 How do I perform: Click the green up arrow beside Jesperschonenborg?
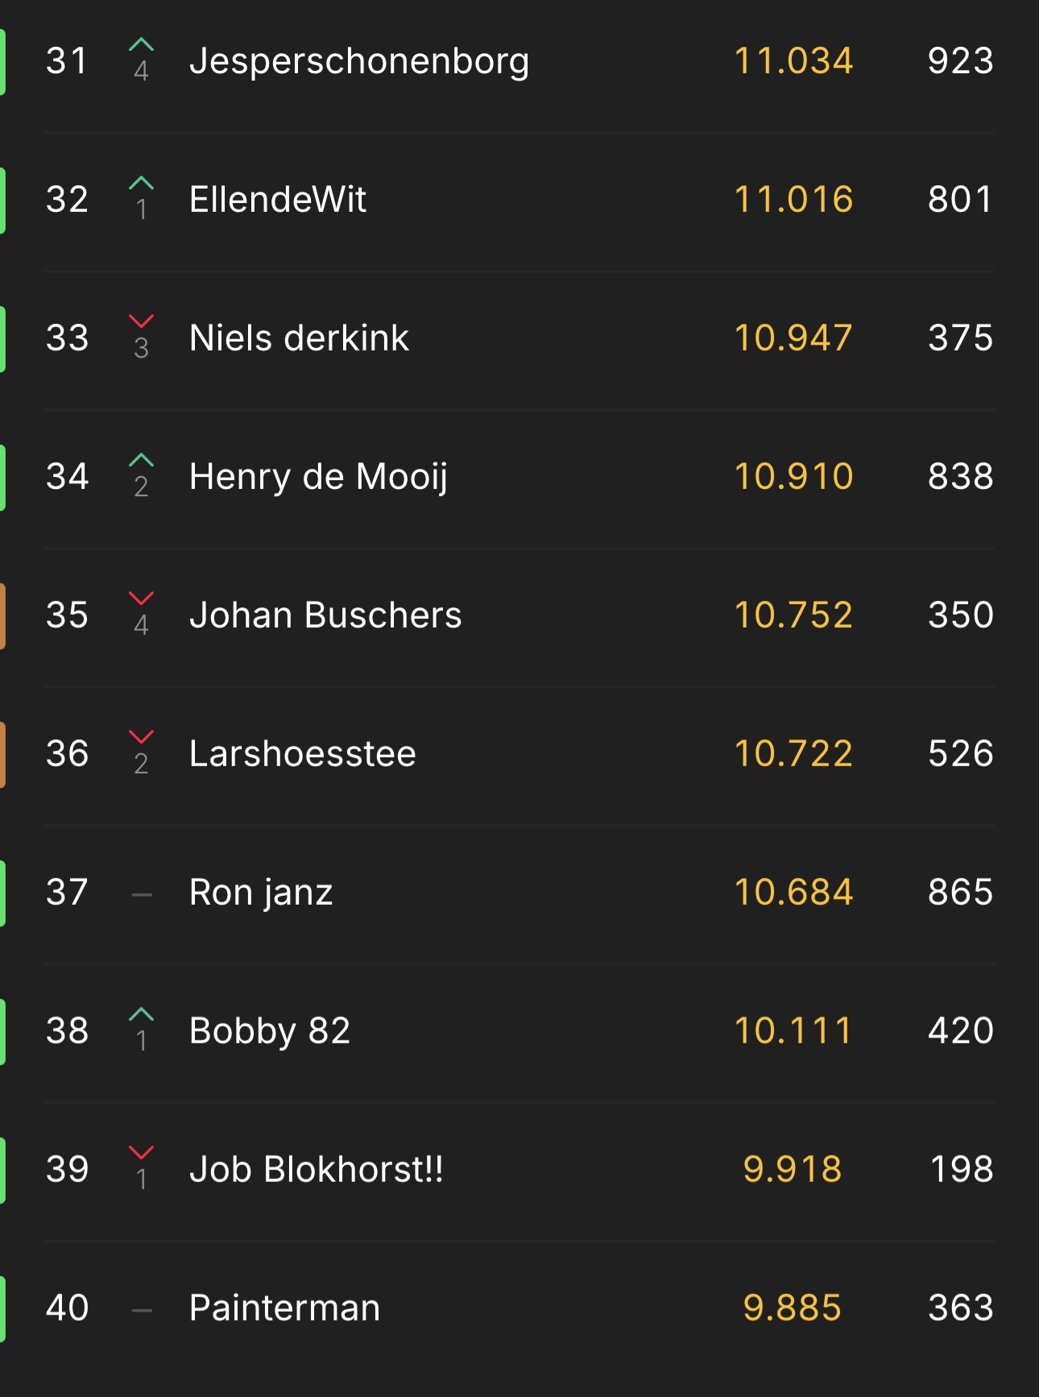[141, 44]
